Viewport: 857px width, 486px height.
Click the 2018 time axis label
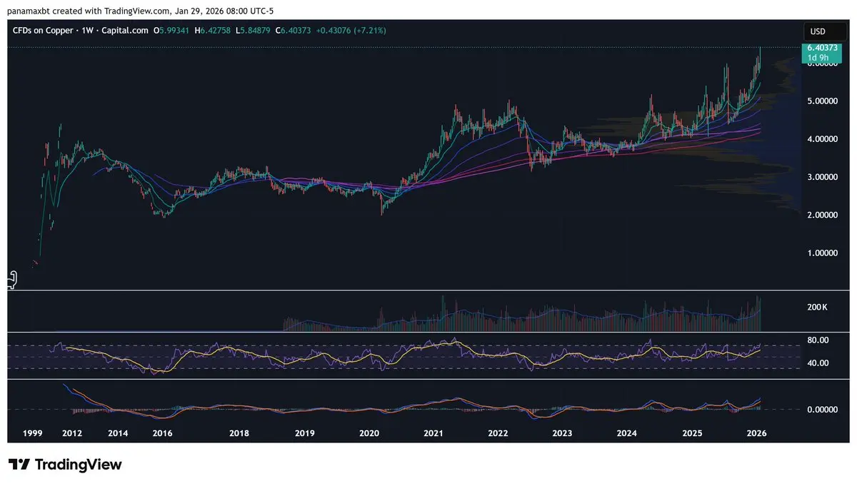pyautogui.click(x=239, y=433)
